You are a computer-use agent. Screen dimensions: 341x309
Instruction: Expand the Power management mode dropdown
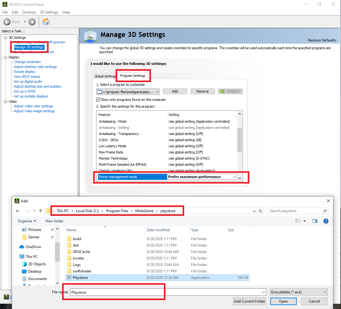(x=234, y=177)
